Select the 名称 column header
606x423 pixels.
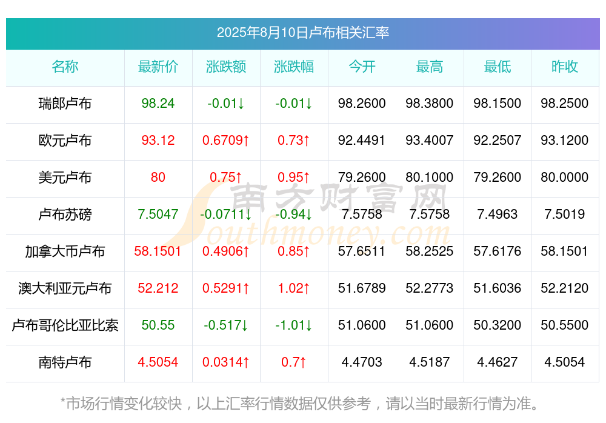65,67
